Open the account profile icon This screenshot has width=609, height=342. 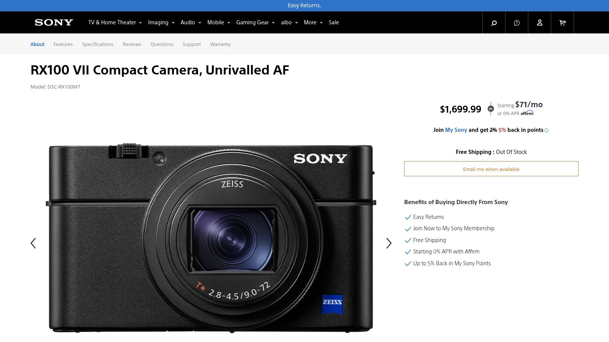pyautogui.click(x=539, y=22)
